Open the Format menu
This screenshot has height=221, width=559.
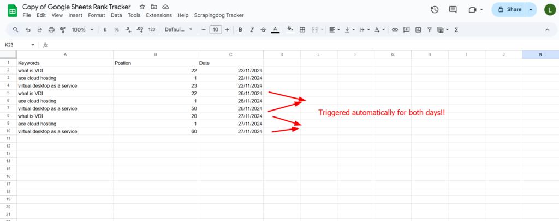[x=97, y=15]
